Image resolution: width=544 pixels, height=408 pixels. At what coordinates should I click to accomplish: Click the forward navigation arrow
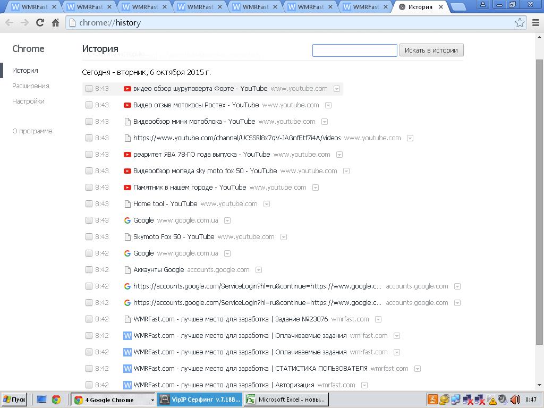24,22
